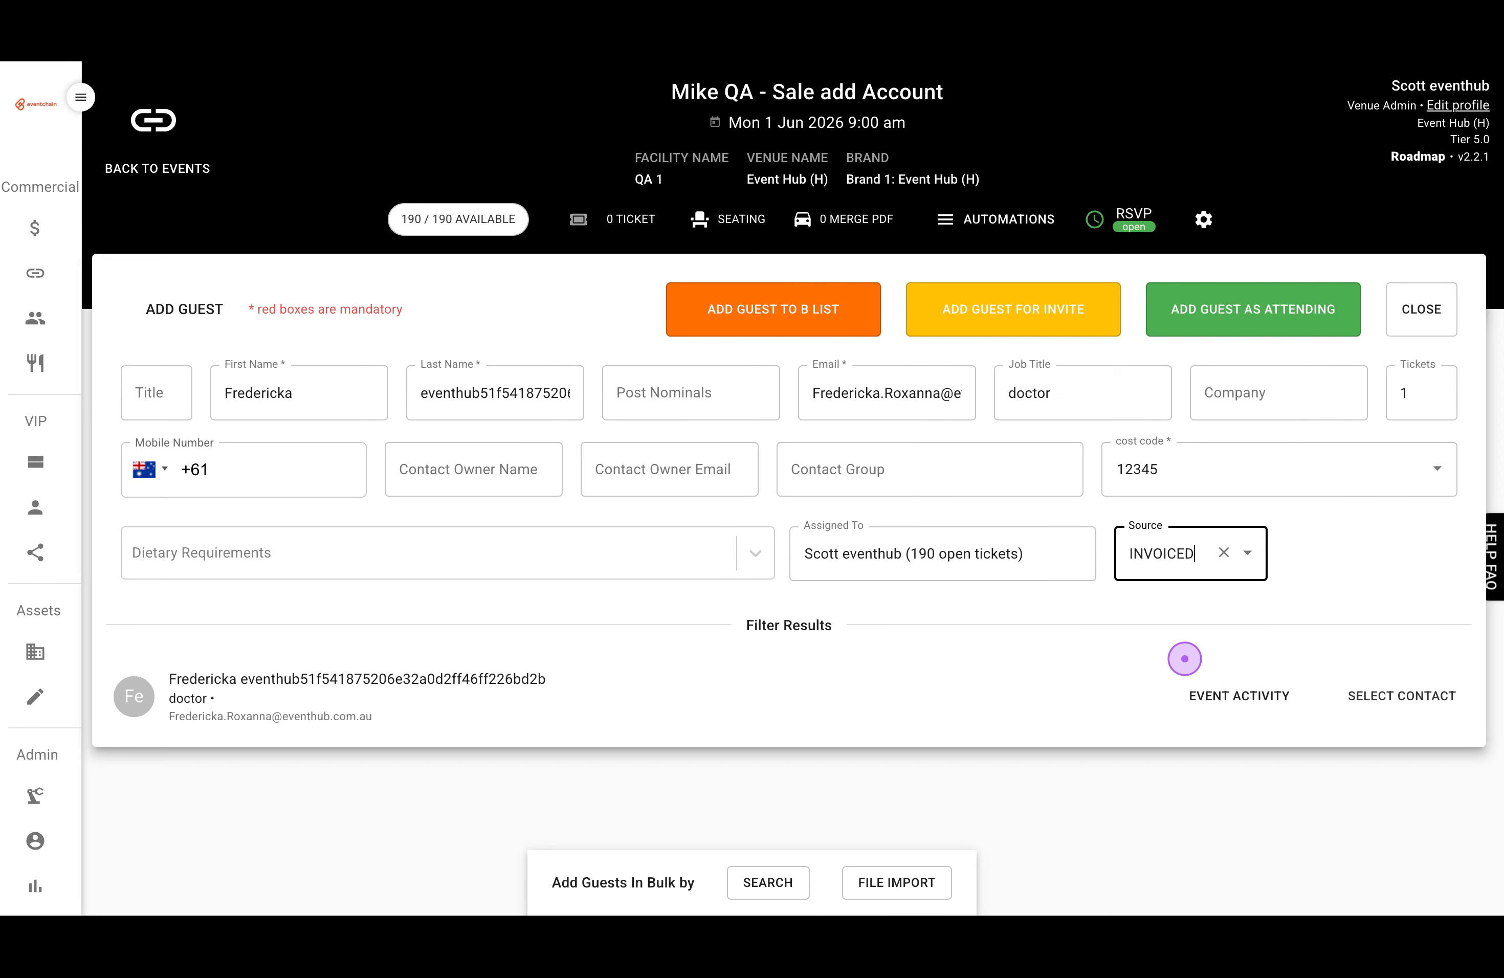Image resolution: width=1504 pixels, height=978 pixels.
Task: Open the Roadmap link
Action: point(1418,156)
